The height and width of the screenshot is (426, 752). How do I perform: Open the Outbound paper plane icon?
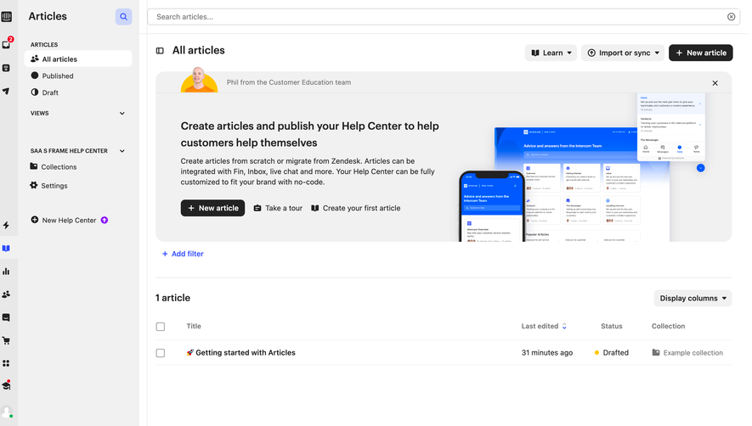[6, 91]
